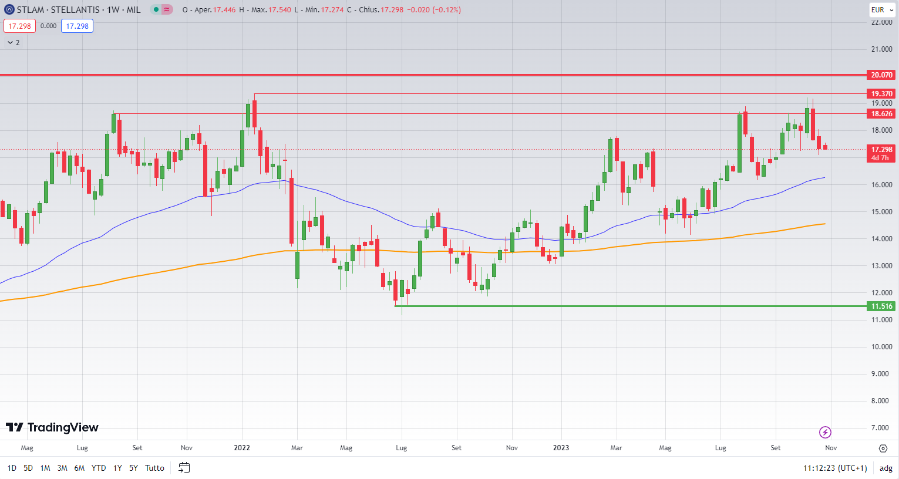This screenshot has width=899, height=479.
Task: Click the Max. value 17.540
Action: pyautogui.click(x=280, y=9)
